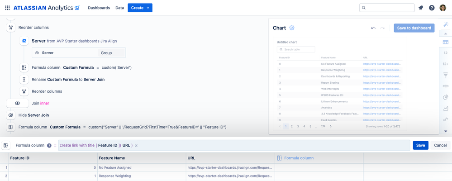Viewport: 452px width, 181px height.
Task: Click the formula editor icon beside Formula column label
Action: (x=6, y=145)
